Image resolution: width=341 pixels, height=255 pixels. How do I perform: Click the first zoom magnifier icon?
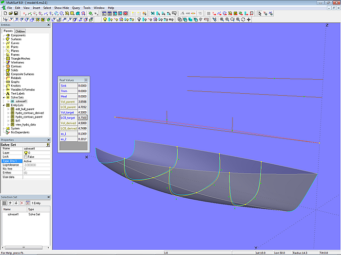click(221, 19)
